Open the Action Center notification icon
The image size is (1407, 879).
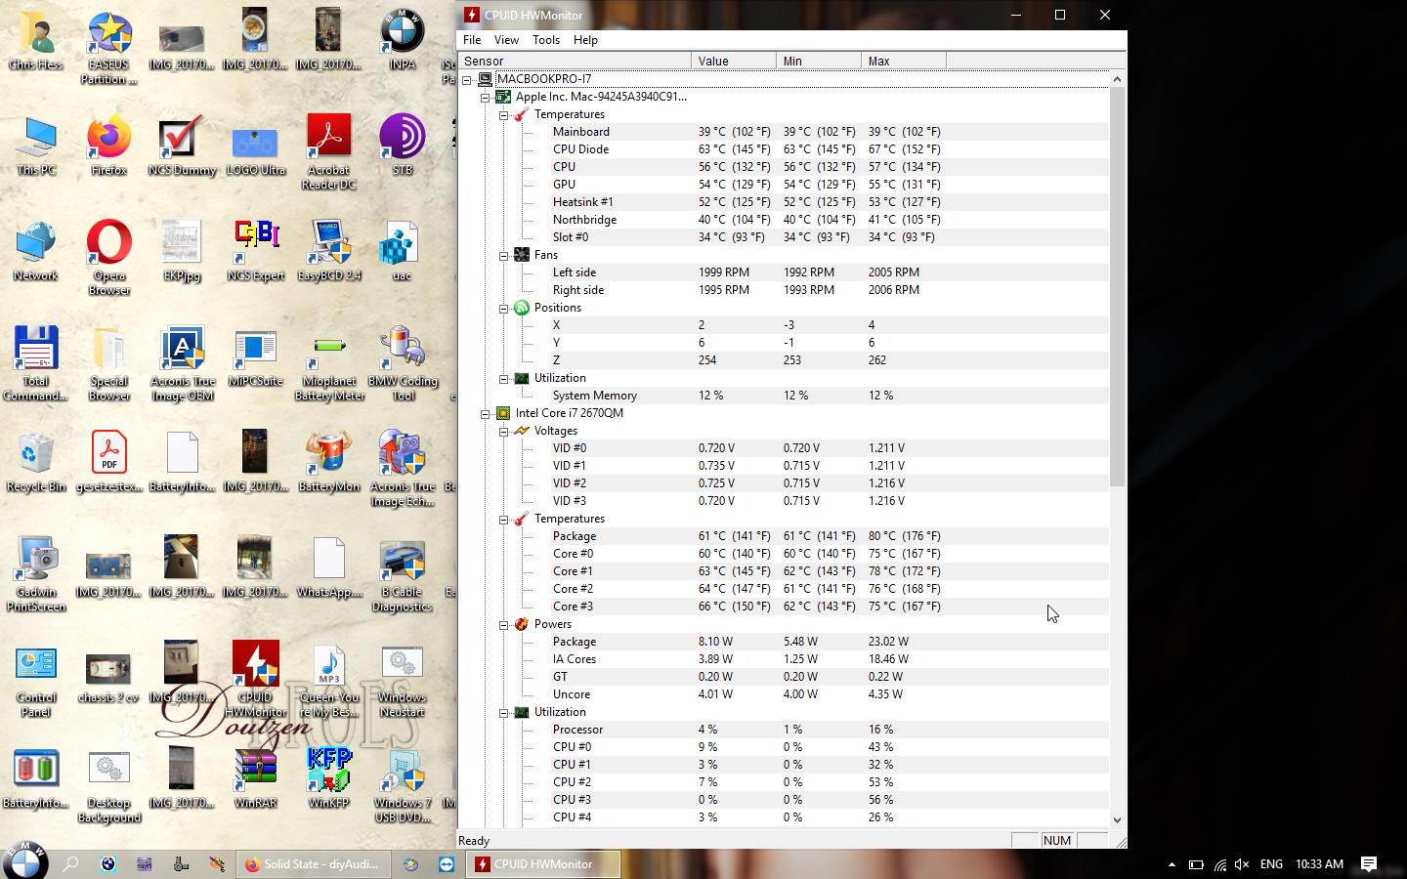(x=1369, y=864)
